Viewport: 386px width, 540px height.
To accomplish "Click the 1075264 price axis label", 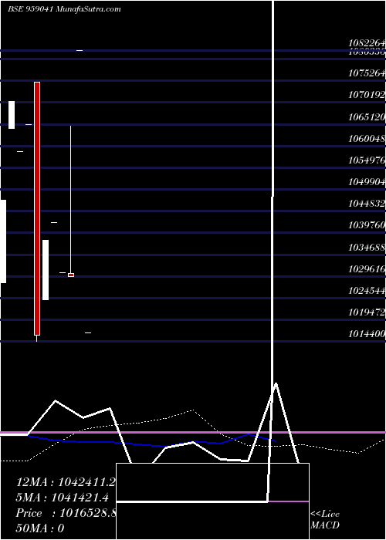I will point(367,73).
